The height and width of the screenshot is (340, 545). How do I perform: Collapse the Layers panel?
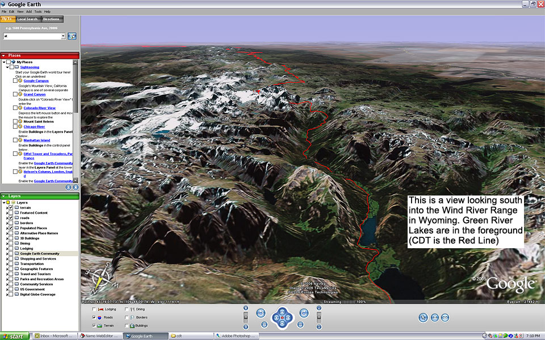(x=3, y=197)
